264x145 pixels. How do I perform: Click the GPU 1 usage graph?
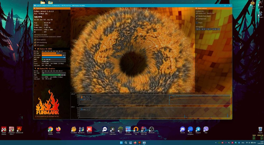[x=155, y=112]
